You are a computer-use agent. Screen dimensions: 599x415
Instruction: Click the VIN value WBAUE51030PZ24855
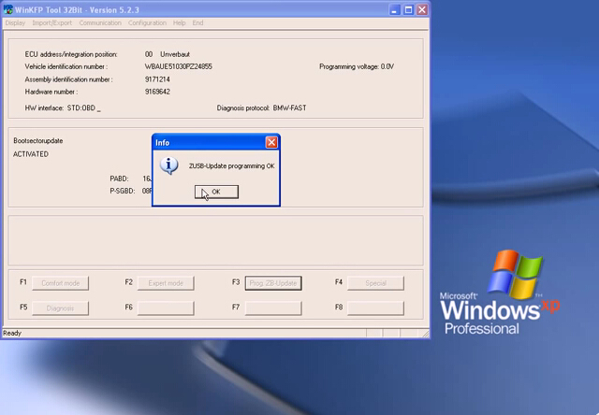point(179,66)
